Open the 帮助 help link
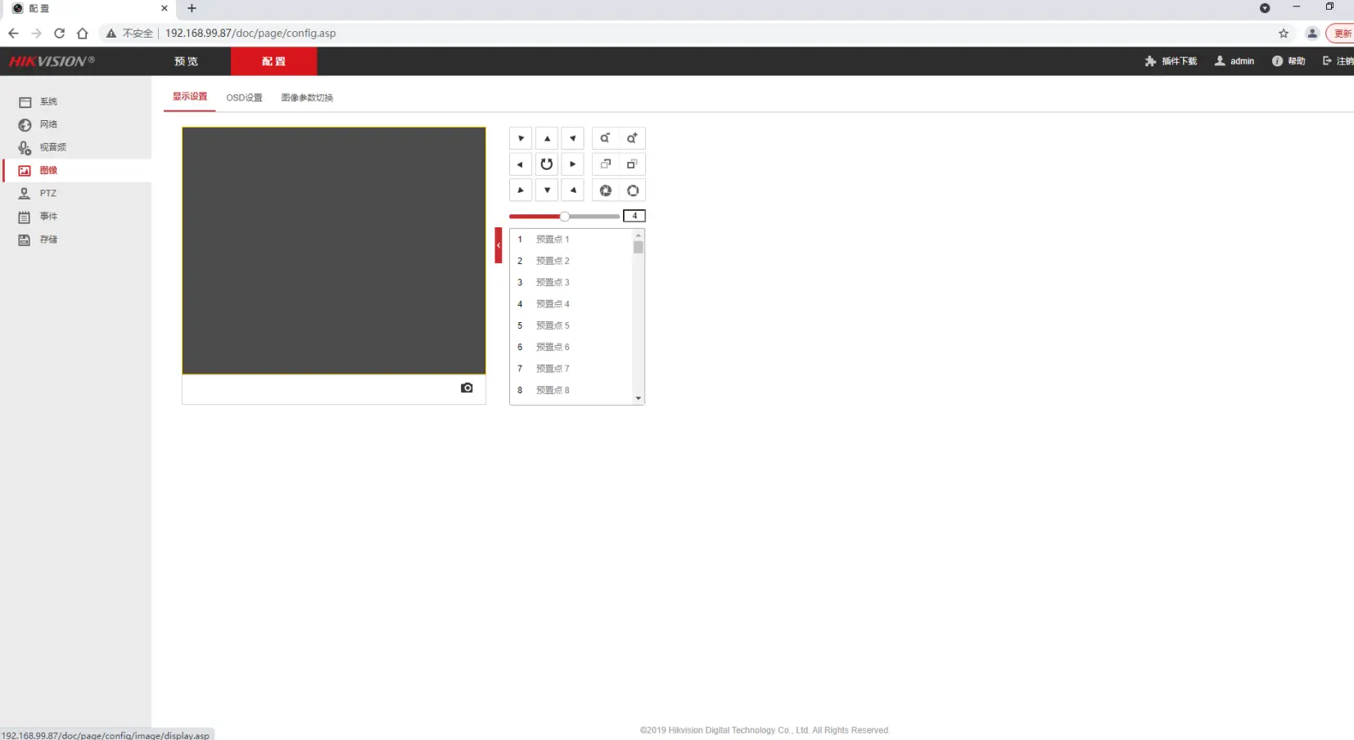1354x740 pixels. click(x=1289, y=61)
